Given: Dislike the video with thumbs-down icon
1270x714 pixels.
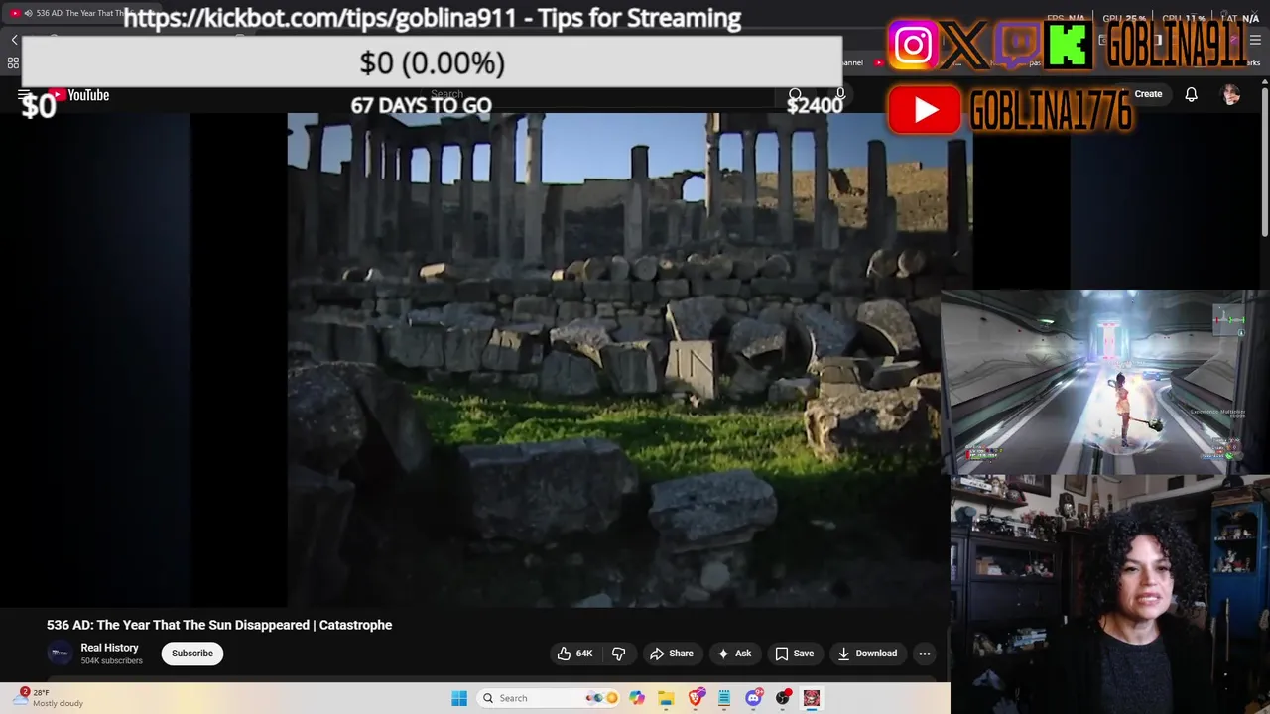Looking at the screenshot, I should coord(618,654).
